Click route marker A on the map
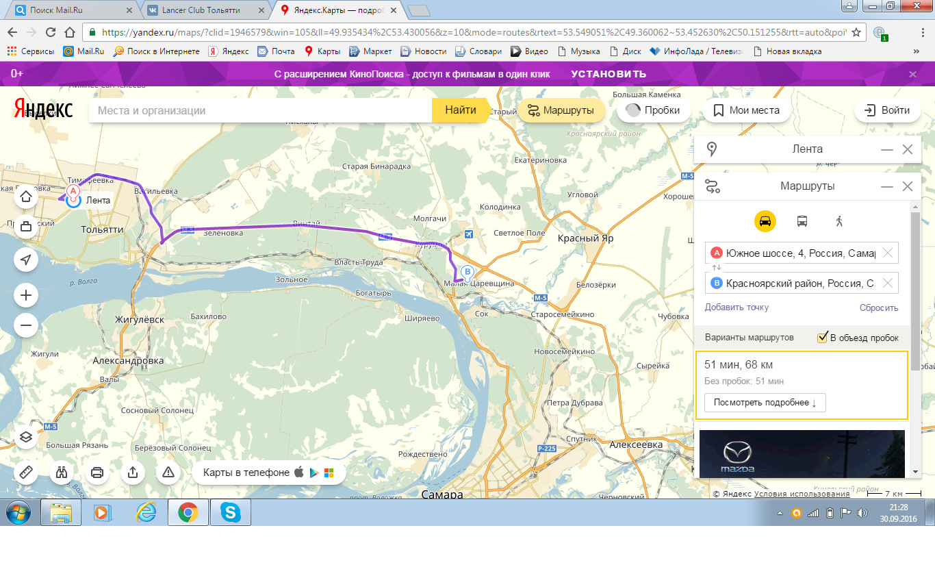Image resolution: width=935 pixels, height=578 pixels. pos(74,193)
